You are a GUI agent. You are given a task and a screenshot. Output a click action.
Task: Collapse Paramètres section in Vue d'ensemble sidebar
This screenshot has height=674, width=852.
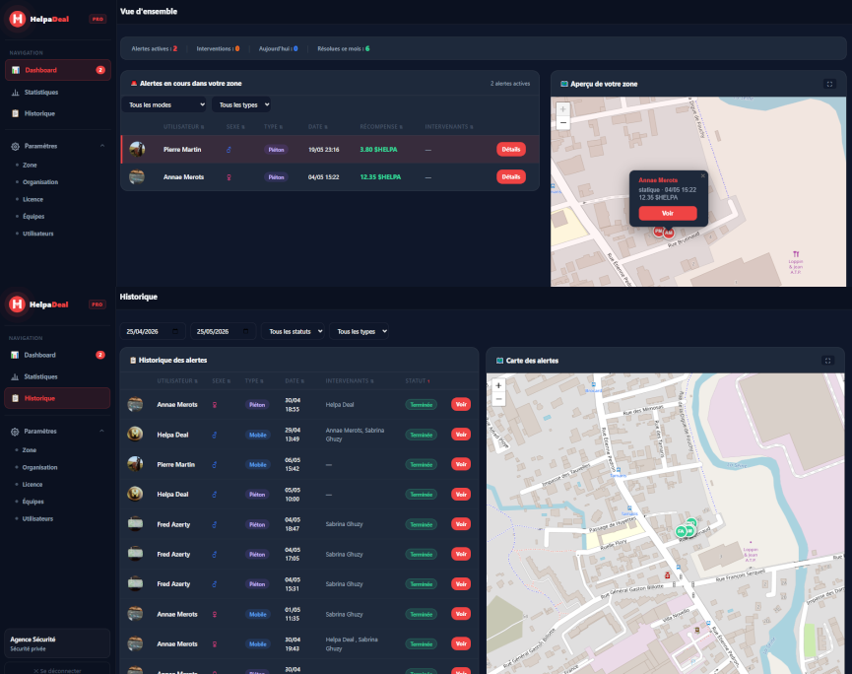[57, 146]
